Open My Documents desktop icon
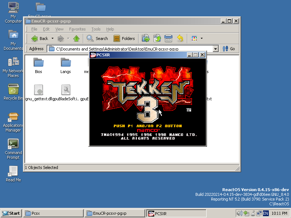Viewport: 291px width, 218px height. (13, 40)
